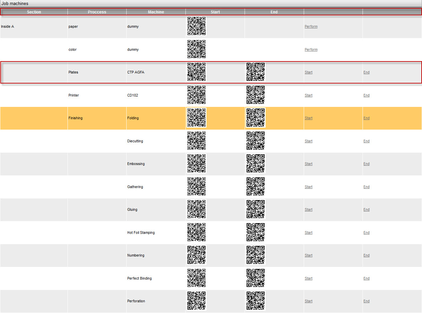Viewport: 422px width, 313px height.
Task: Click the end QR code for Diecutting
Action: tap(256, 141)
